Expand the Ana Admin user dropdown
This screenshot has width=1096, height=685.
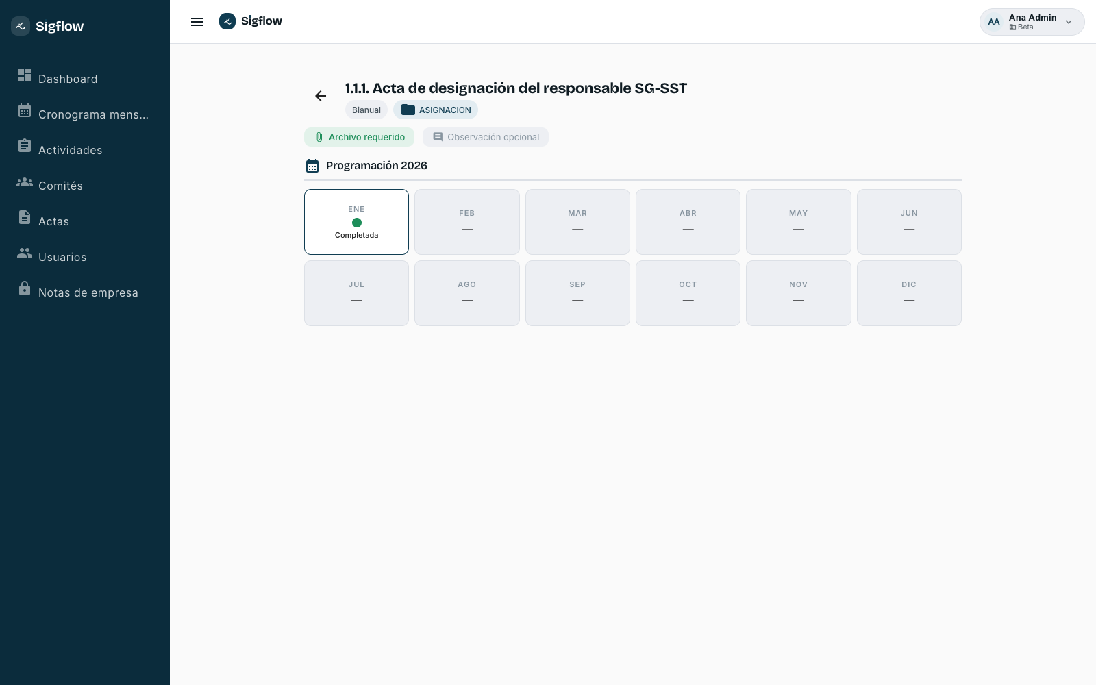click(x=1032, y=22)
